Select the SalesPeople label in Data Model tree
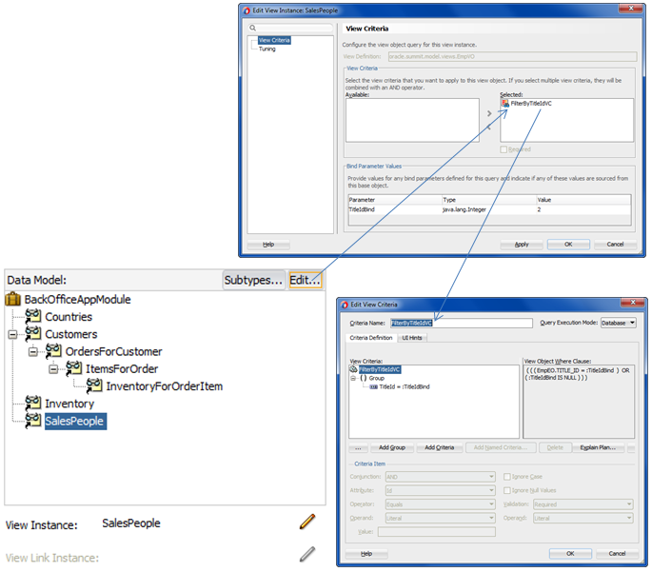 (x=75, y=421)
